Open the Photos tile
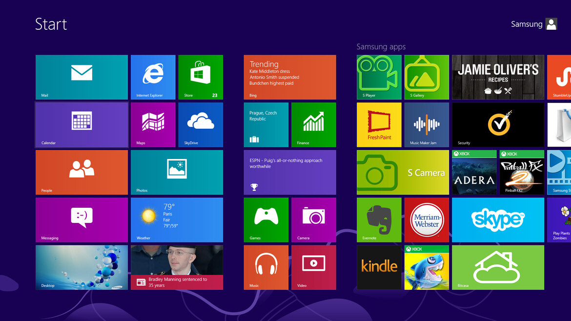 point(177,172)
